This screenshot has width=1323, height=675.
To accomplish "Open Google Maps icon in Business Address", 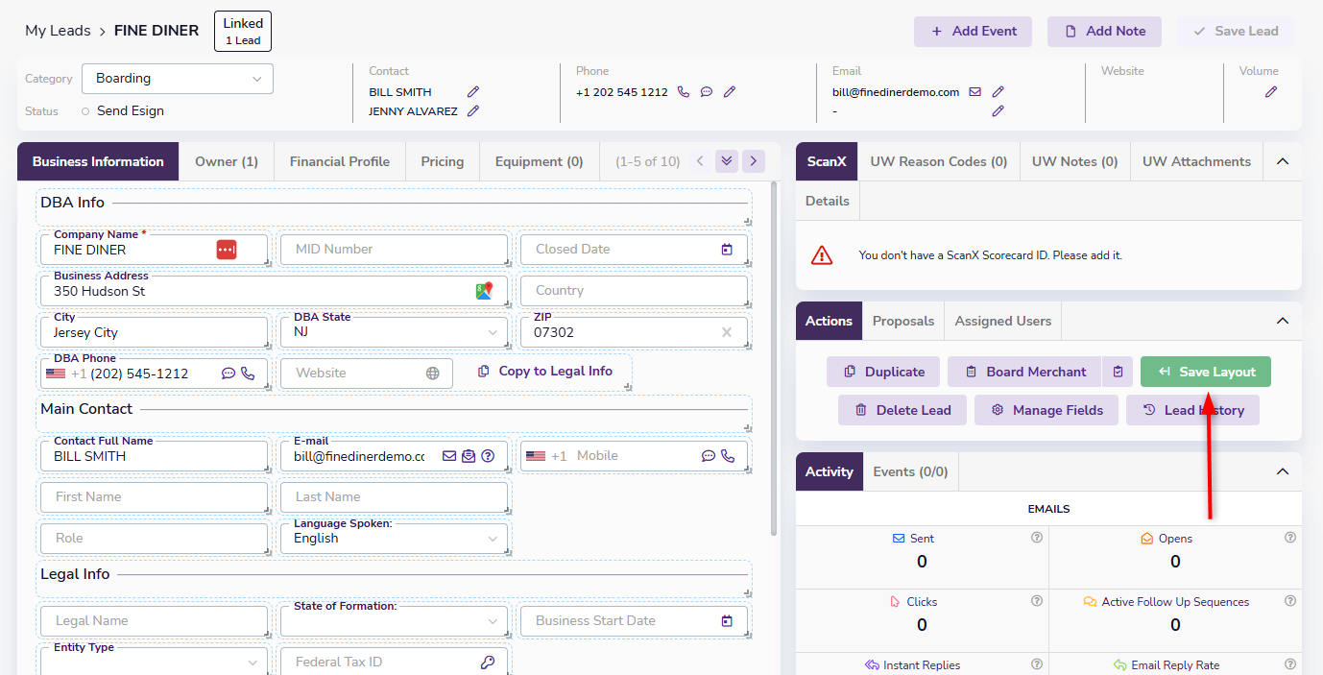I will pos(484,290).
